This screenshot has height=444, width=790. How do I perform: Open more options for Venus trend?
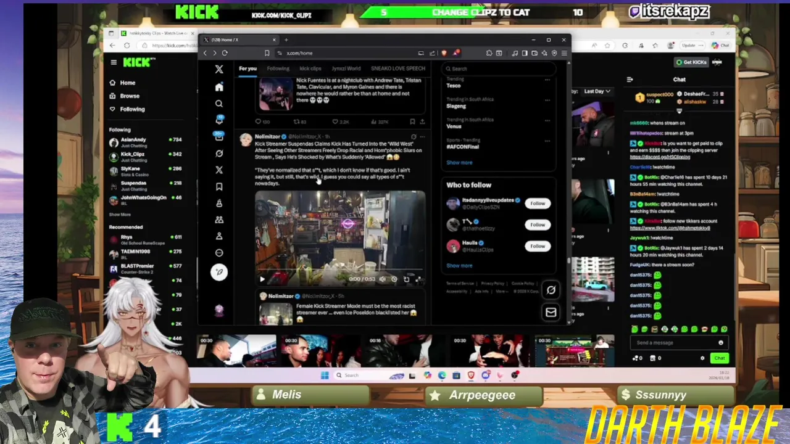click(547, 120)
